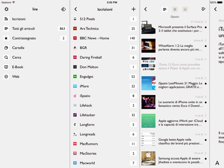224x168 pixels.
Task: Expand chevron on Google batte Apple article
Action: click(x=206, y=134)
